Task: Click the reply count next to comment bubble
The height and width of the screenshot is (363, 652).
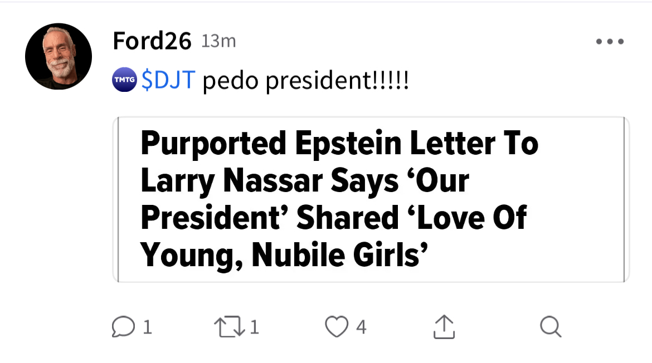Action: [x=147, y=327]
